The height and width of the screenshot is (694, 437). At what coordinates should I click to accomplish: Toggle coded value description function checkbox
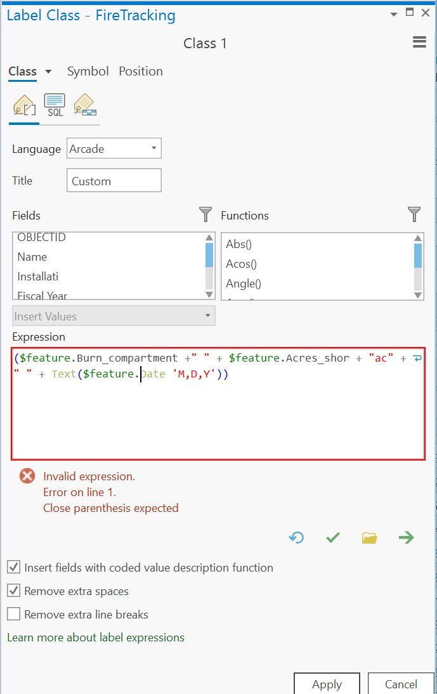coord(14,567)
